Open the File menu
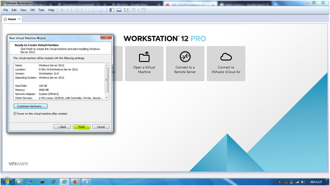This screenshot has width=330, height=186. pos(6,10)
